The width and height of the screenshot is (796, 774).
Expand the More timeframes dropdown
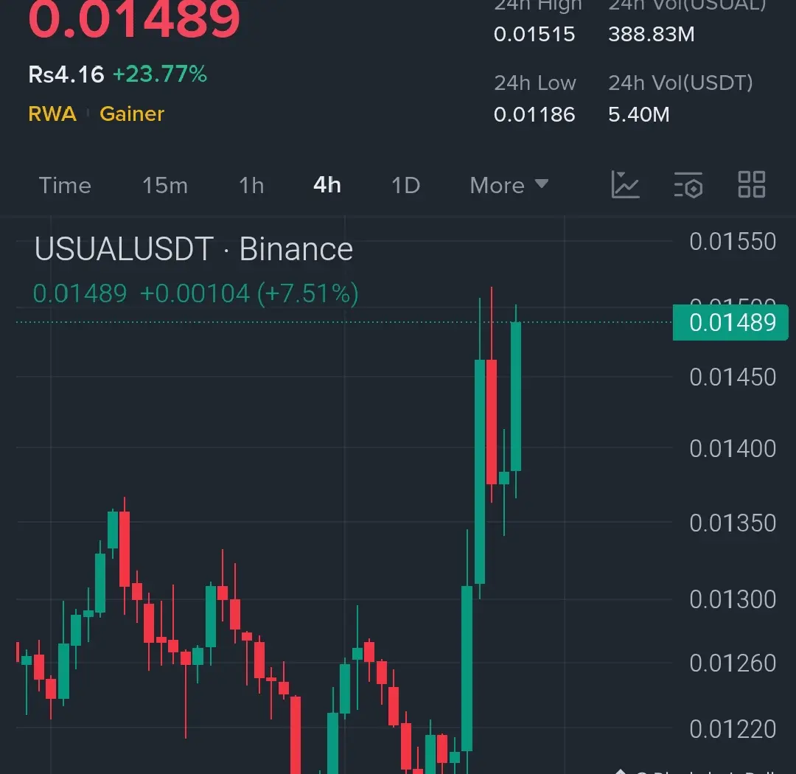pos(509,185)
